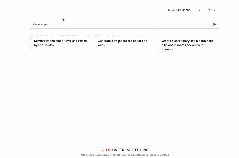Click the send message arrow icon
Viewport: 239px width, 158px height.
214,24
